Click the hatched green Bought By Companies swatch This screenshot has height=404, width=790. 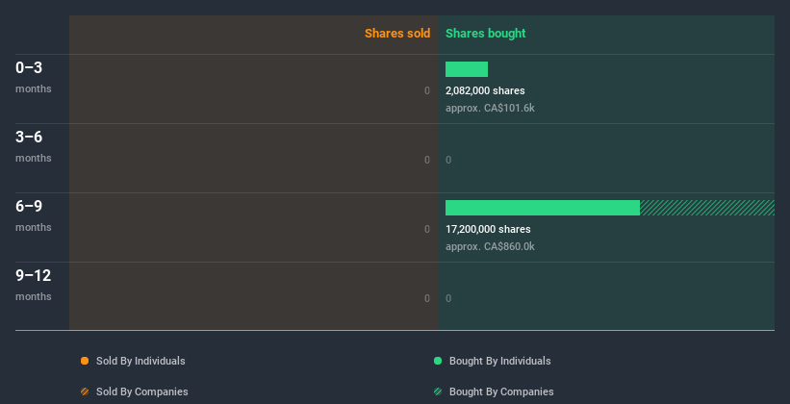point(438,391)
